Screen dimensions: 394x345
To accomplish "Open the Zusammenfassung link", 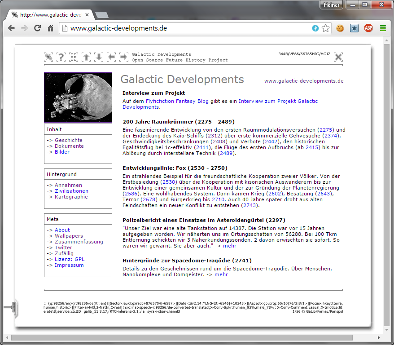I will [x=79, y=242].
